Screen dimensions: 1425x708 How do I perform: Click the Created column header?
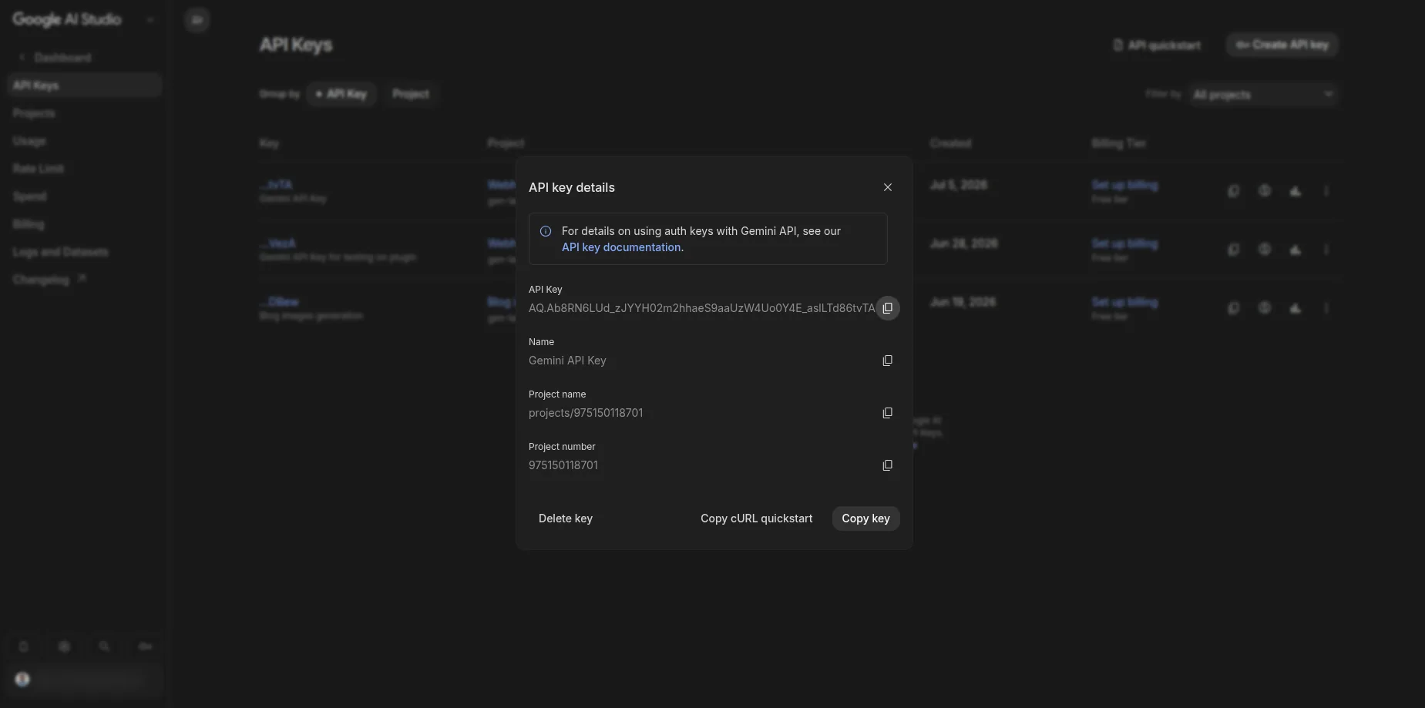pyautogui.click(x=950, y=143)
